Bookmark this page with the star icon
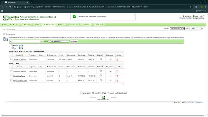Viewport: 208px width, 117px height. (190, 7)
